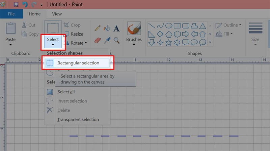Viewport: 270px width, 151px height.
Task: Click the Crop button
Action: coord(72,25)
